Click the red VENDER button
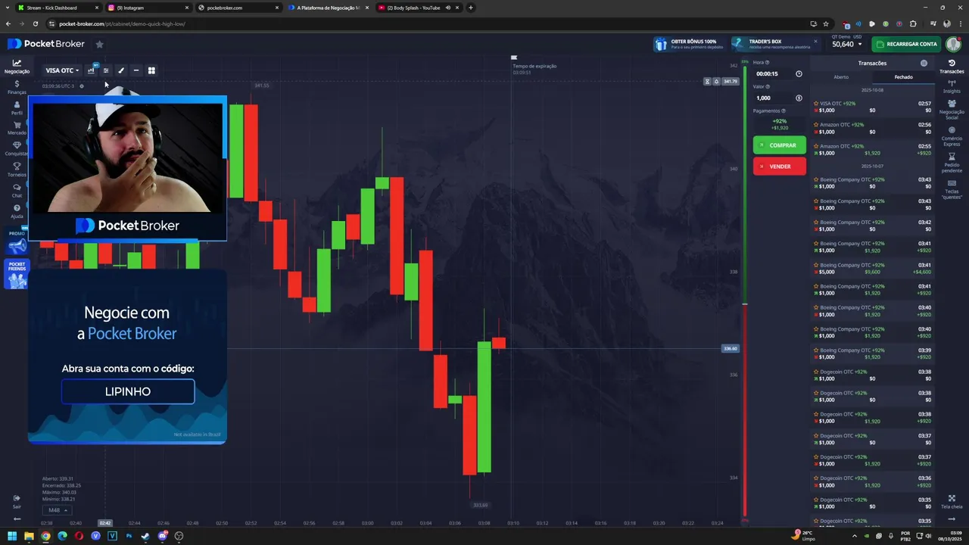 click(x=780, y=167)
